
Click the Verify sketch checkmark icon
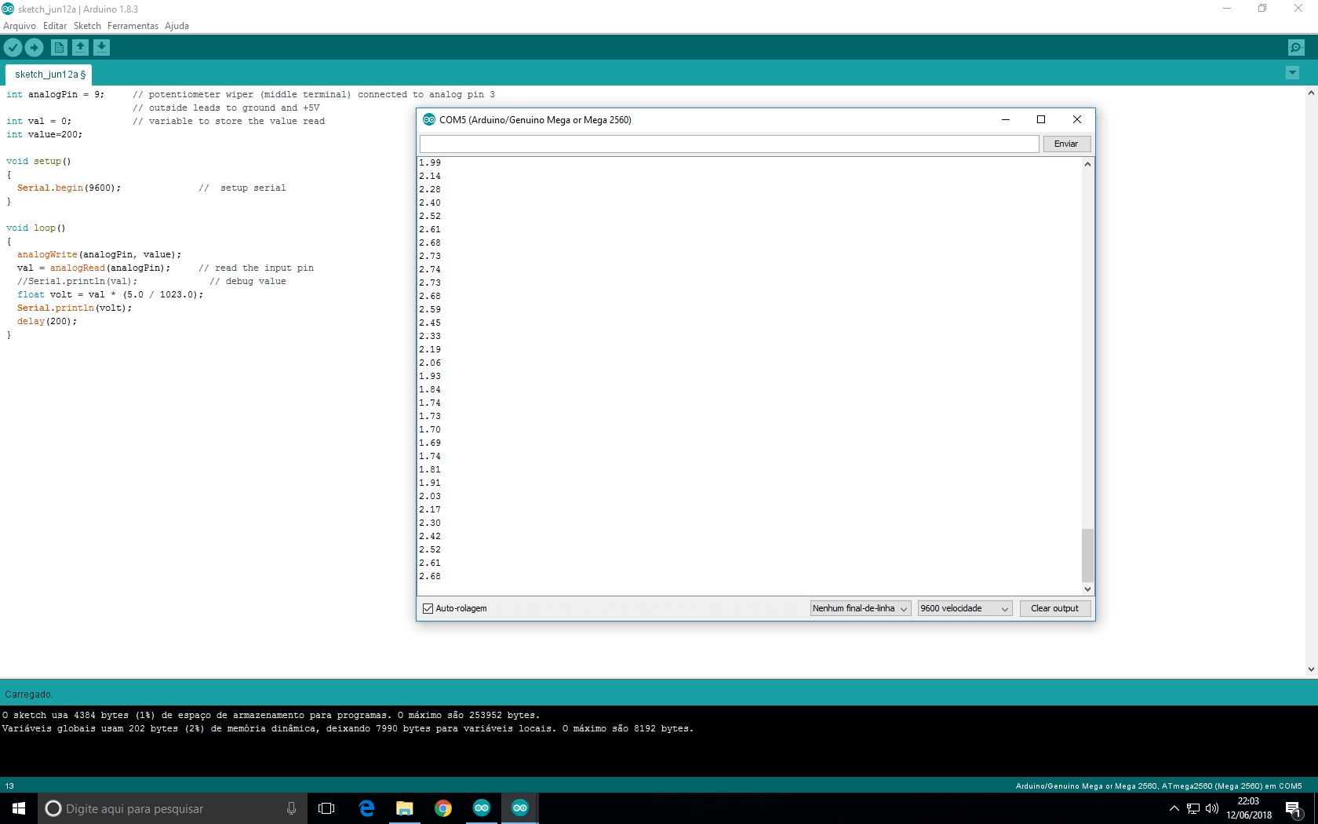click(x=13, y=48)
